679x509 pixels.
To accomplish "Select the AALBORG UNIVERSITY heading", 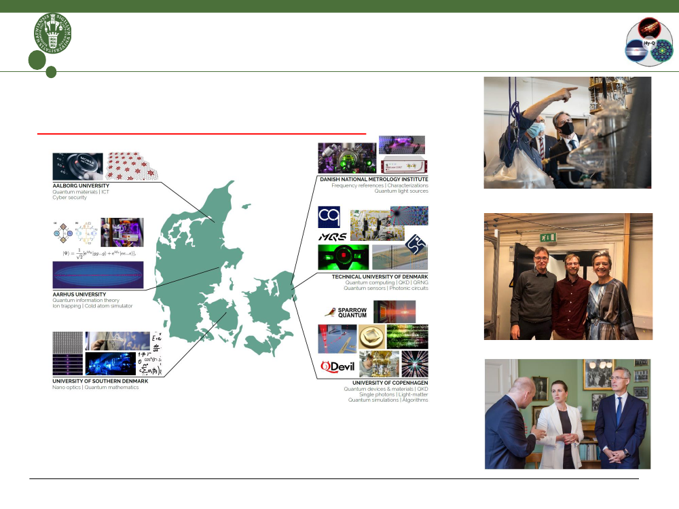I will pyautogui.click(x=81, y=186).
